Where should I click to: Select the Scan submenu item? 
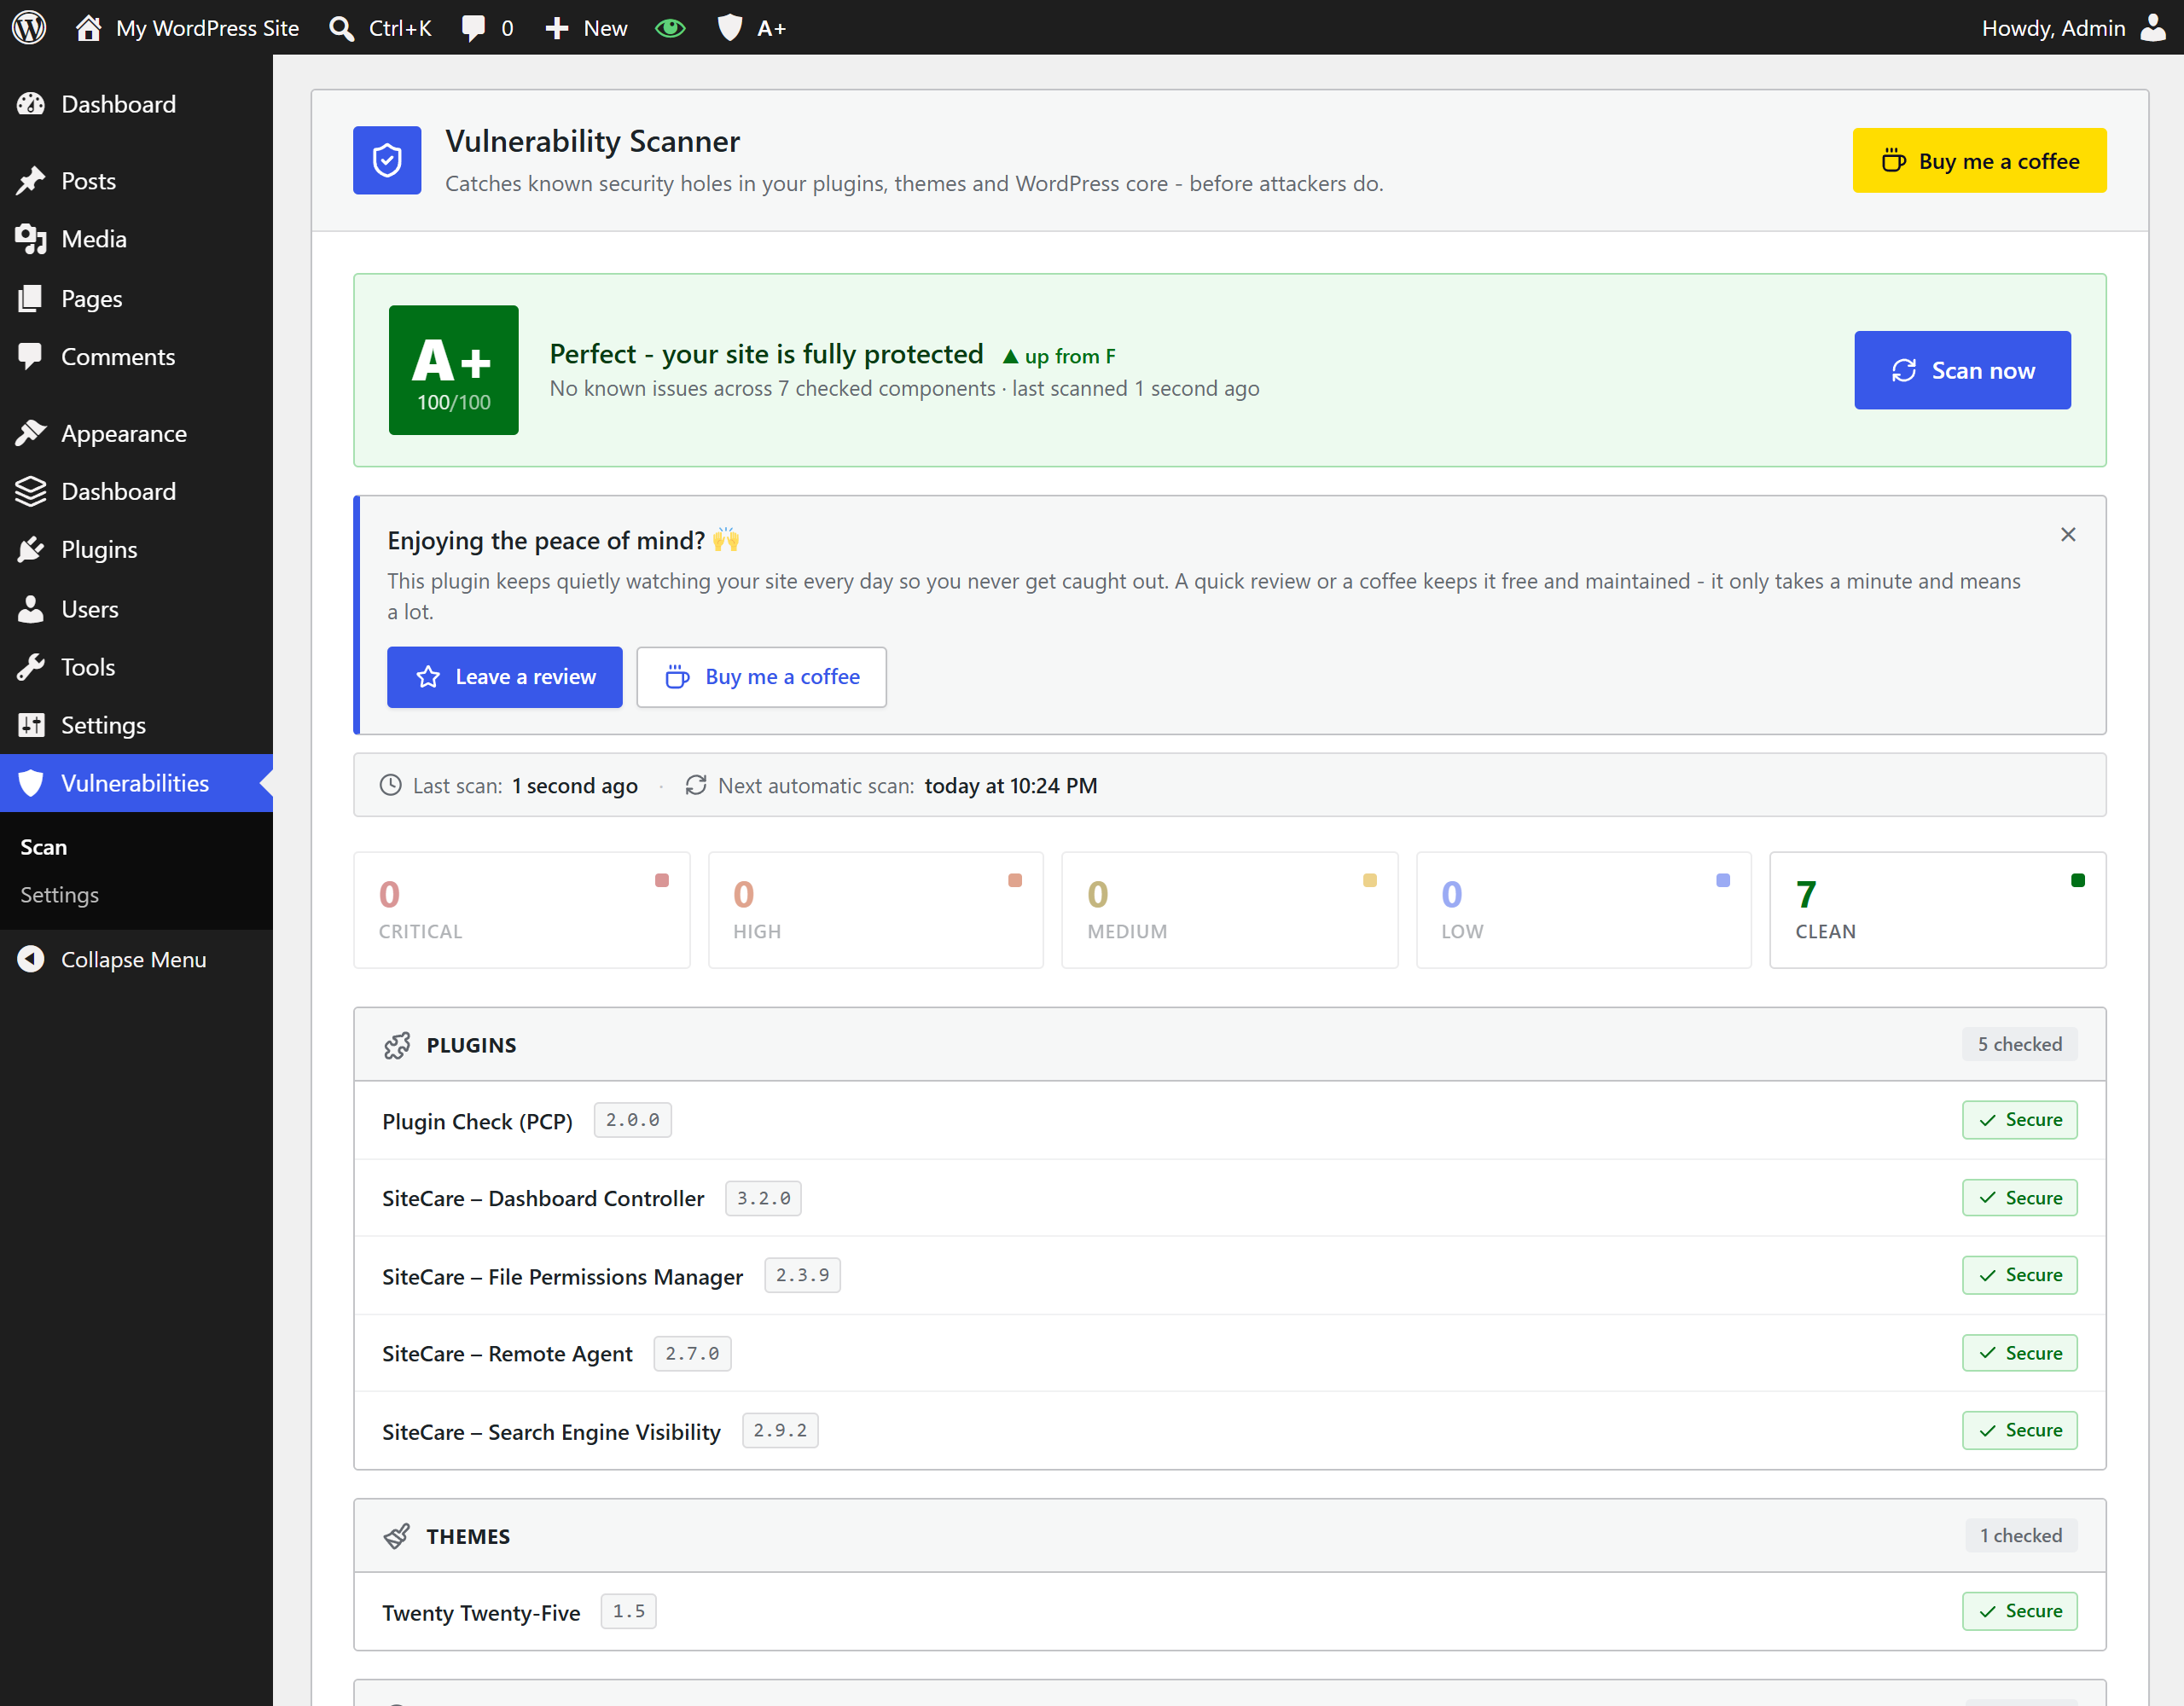point(44,847)
